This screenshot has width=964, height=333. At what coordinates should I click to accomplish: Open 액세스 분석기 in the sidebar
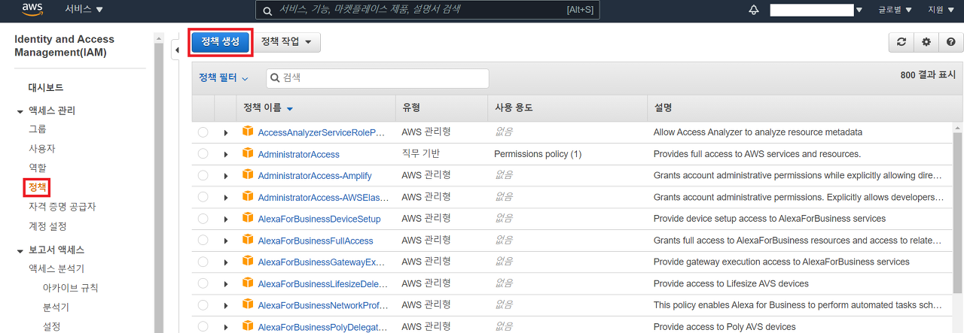56,268
